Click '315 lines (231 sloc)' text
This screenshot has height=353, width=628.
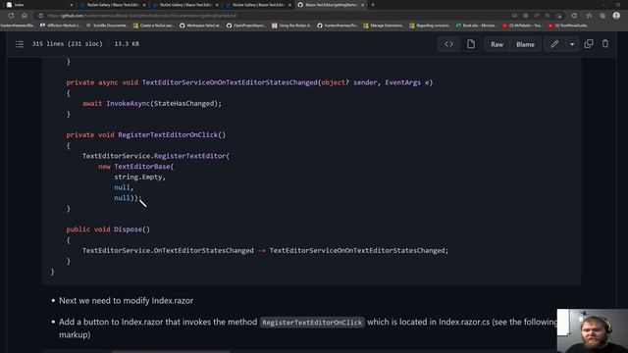(x=68, y=43)
